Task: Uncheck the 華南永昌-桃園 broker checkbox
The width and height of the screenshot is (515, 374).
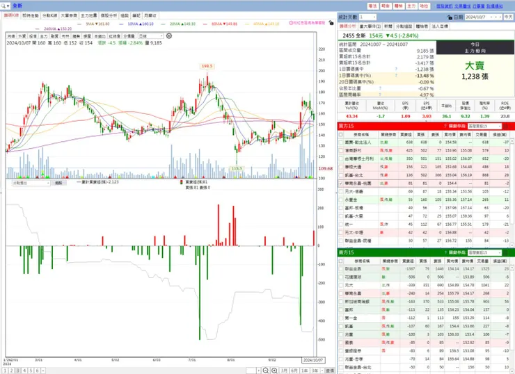Action: pyautogui.click(x=340, y=184)
